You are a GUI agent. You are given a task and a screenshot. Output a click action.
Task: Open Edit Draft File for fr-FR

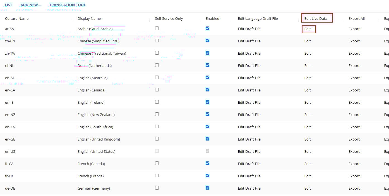tap(249, 176)
